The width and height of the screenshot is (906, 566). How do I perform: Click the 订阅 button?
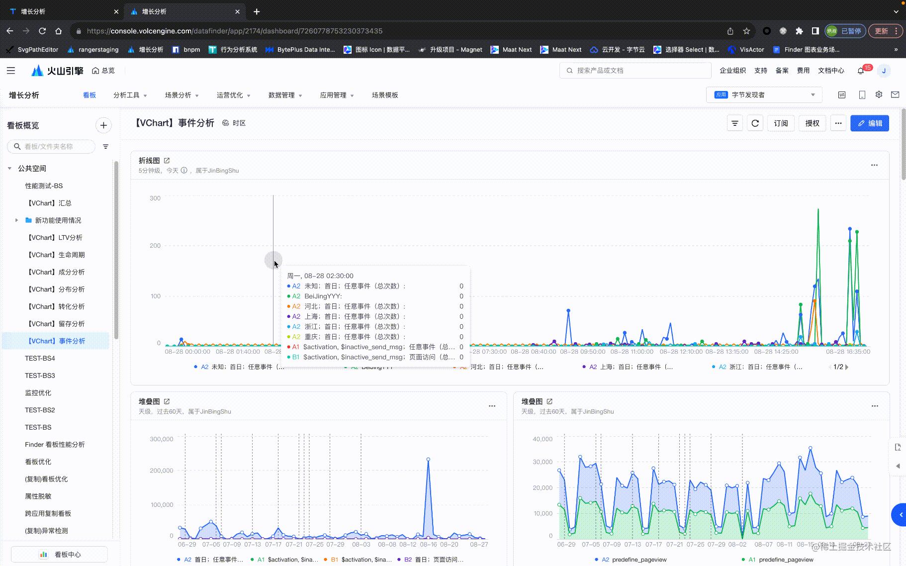point(781,123)
